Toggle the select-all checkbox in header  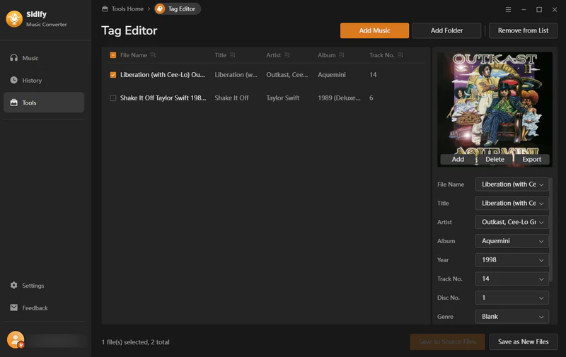point(113,55)
